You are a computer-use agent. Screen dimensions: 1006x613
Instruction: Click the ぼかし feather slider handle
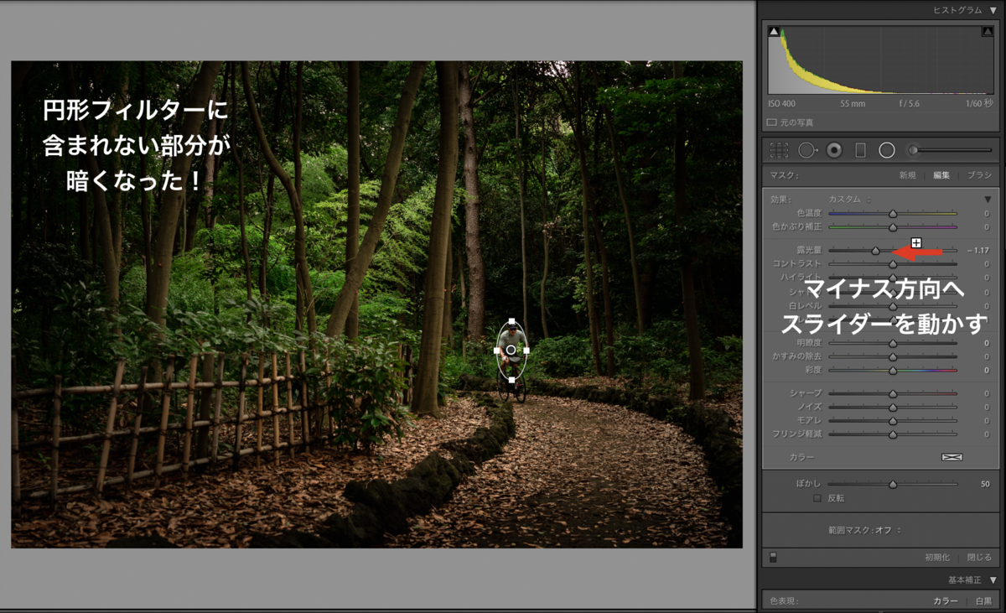[893, 485]
